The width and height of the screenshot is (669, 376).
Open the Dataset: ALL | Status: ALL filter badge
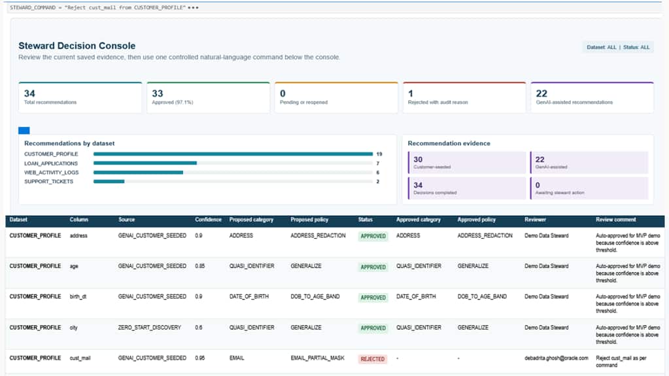(x=618, y=47)
